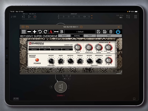Start playback with play icon

coord(29,17)
